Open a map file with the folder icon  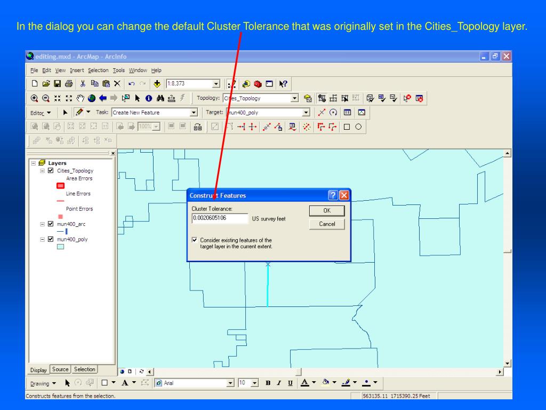click(46, 84)
